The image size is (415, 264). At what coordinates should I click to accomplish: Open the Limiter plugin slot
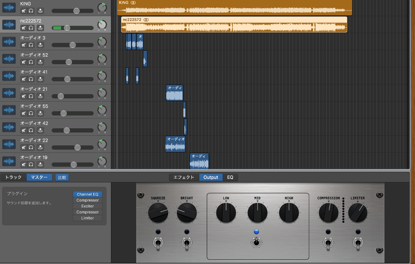pos(88,218)
